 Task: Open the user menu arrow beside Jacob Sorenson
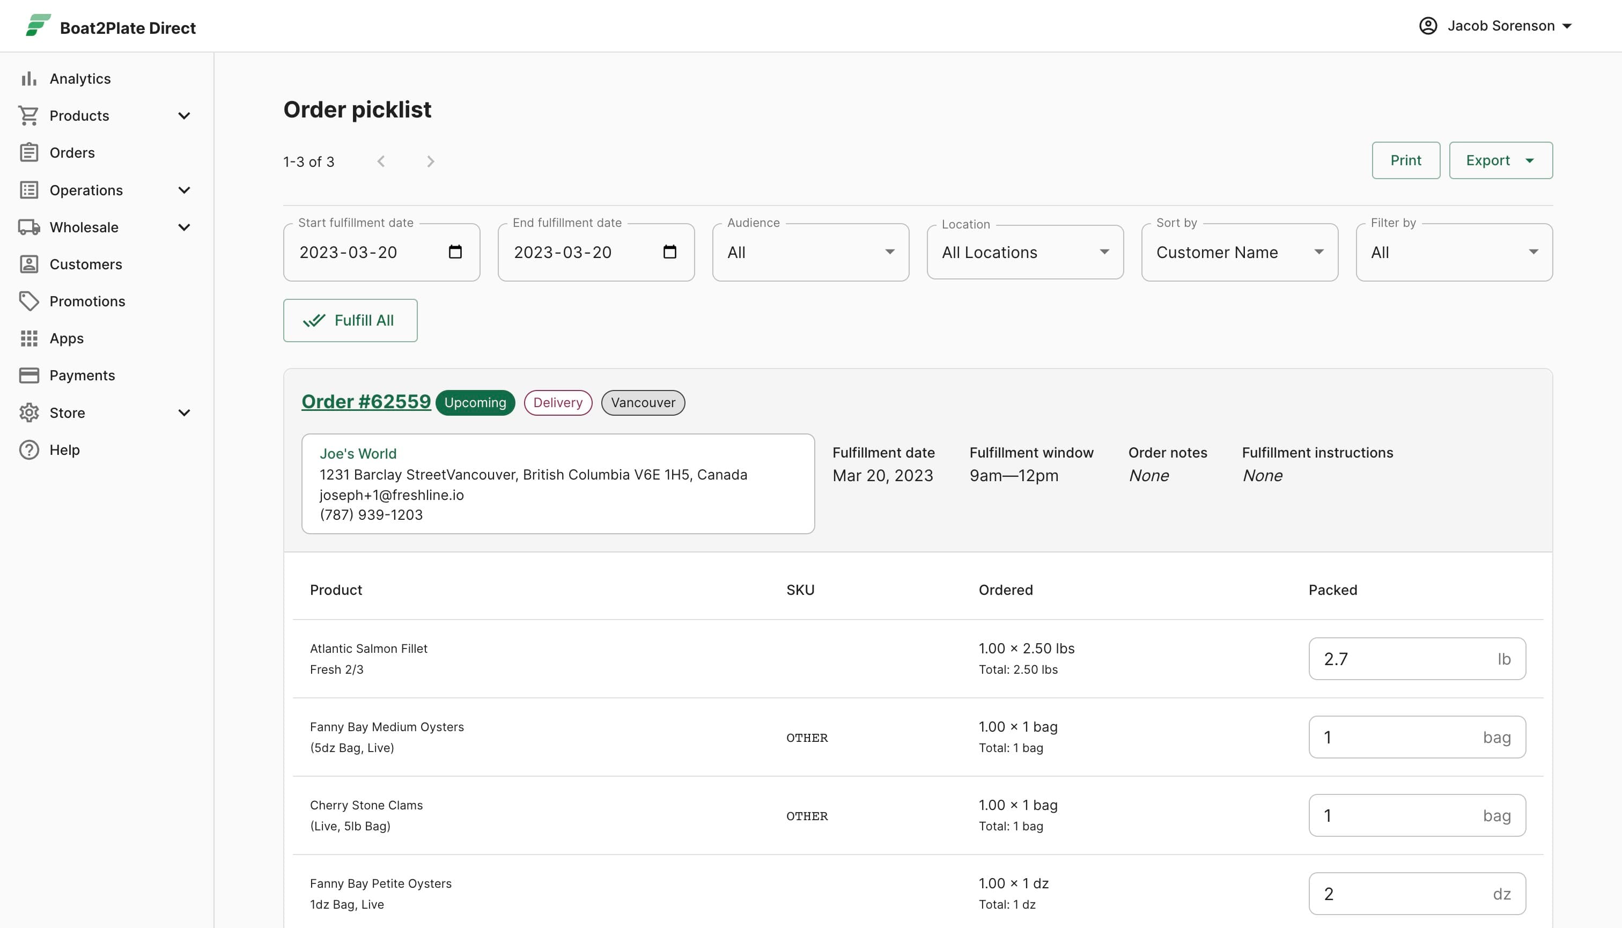click(1567, 26)
